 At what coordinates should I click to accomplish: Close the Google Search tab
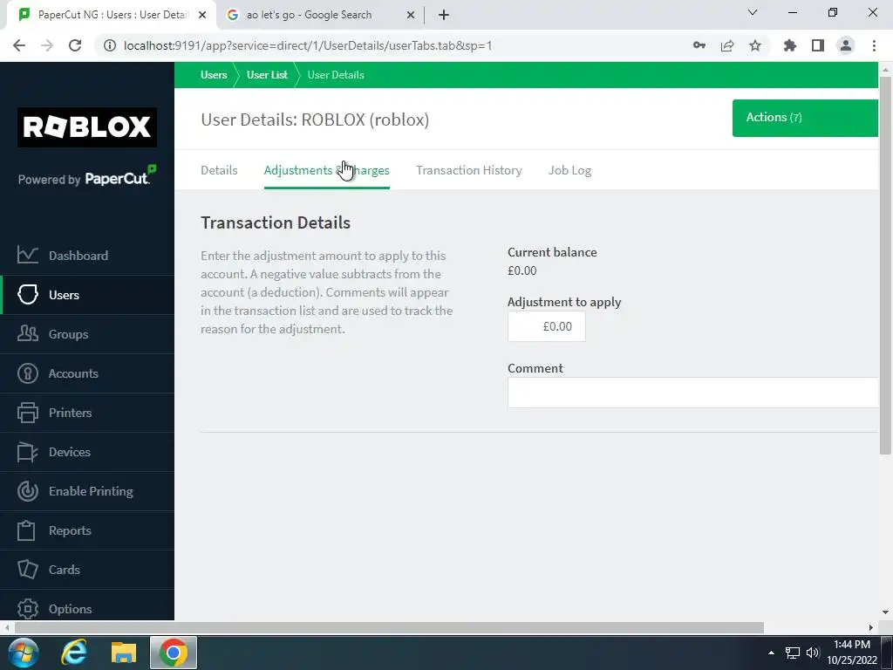[410, 15]
